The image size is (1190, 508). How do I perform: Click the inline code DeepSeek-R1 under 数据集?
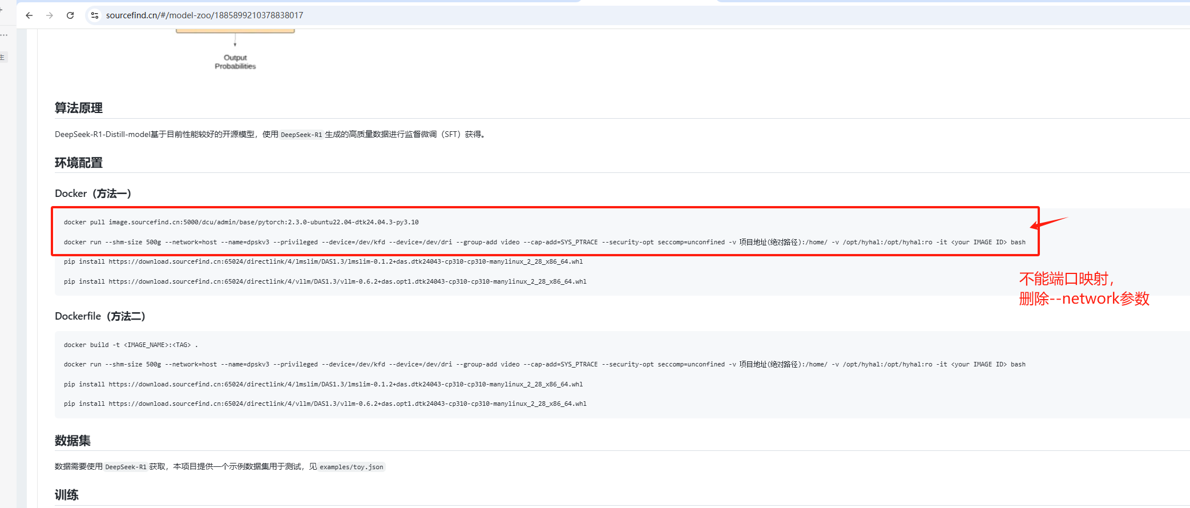click(126, 467)
